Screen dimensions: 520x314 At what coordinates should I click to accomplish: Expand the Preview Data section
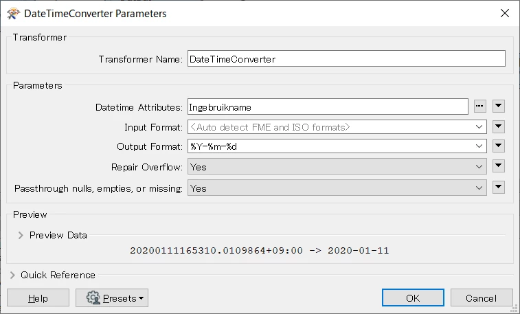point(21,236)
